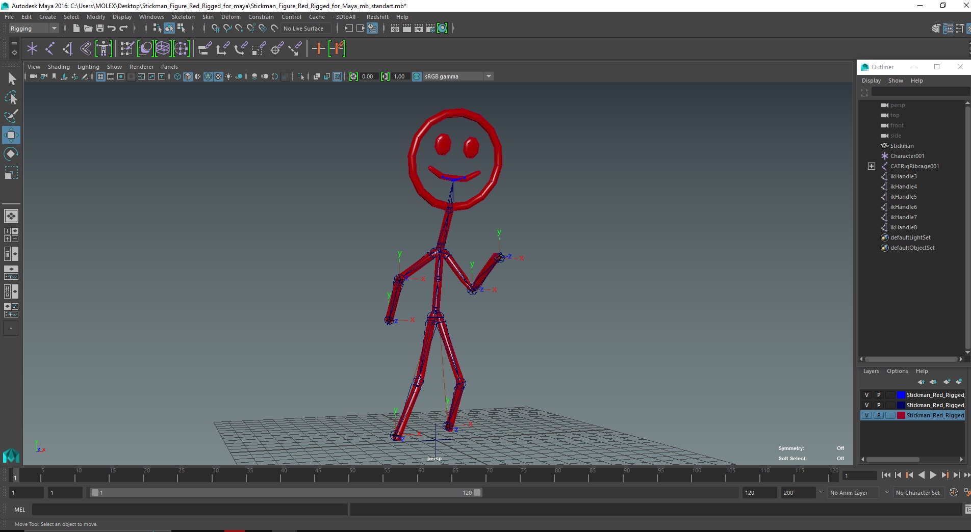
Task: Open the viewport Panels menu
Action: click(169, 67)
